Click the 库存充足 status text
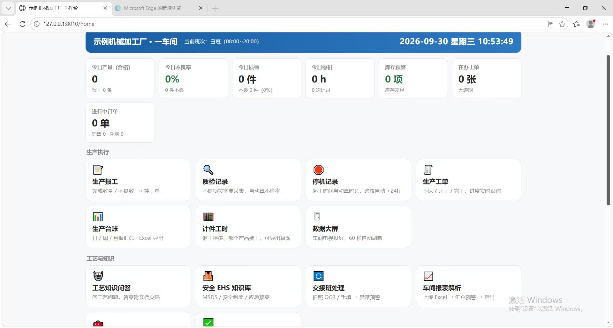Viewport: 613px width, 328px height. 395,90
